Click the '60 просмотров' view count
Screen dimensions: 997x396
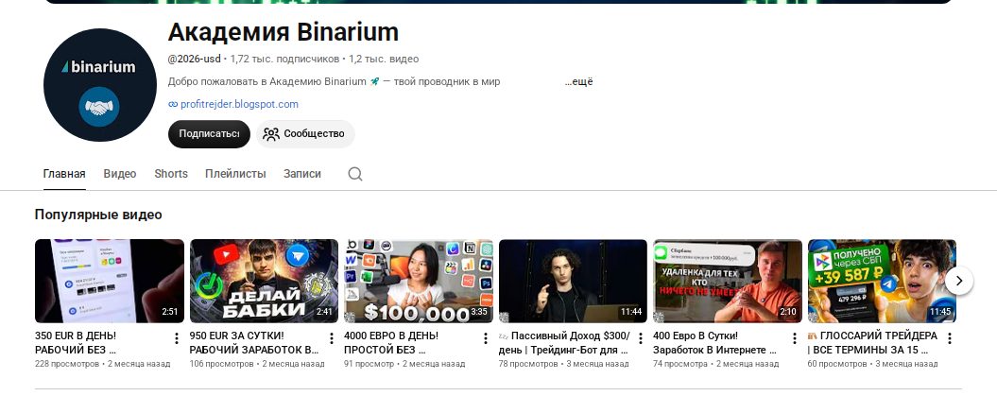837,364
